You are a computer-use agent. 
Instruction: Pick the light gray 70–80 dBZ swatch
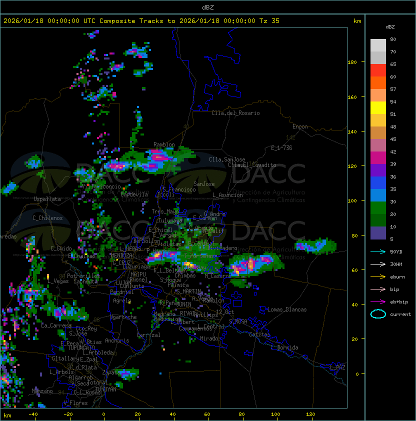378,45
